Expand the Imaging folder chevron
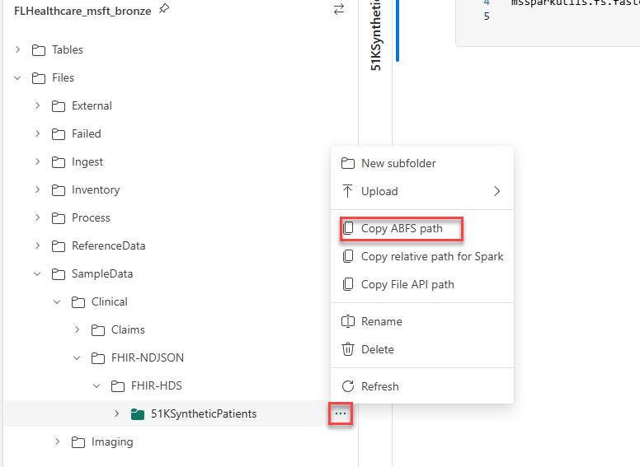The width and height of the screenshot is (640, 467). coord(57,441)
